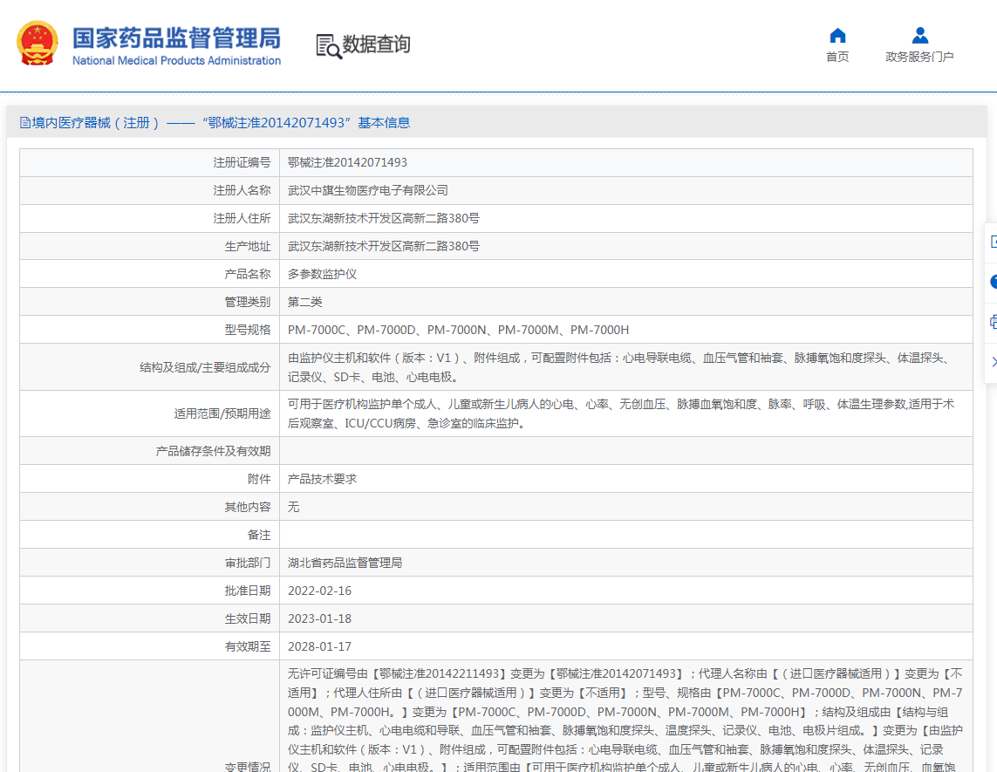
Task: Click the 生产地址 address value
Action: [384, 246]
